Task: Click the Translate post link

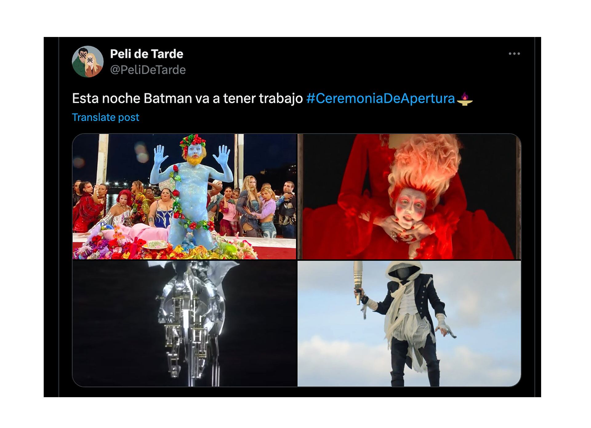Action: pyautogui.click(x=106, y=117)
